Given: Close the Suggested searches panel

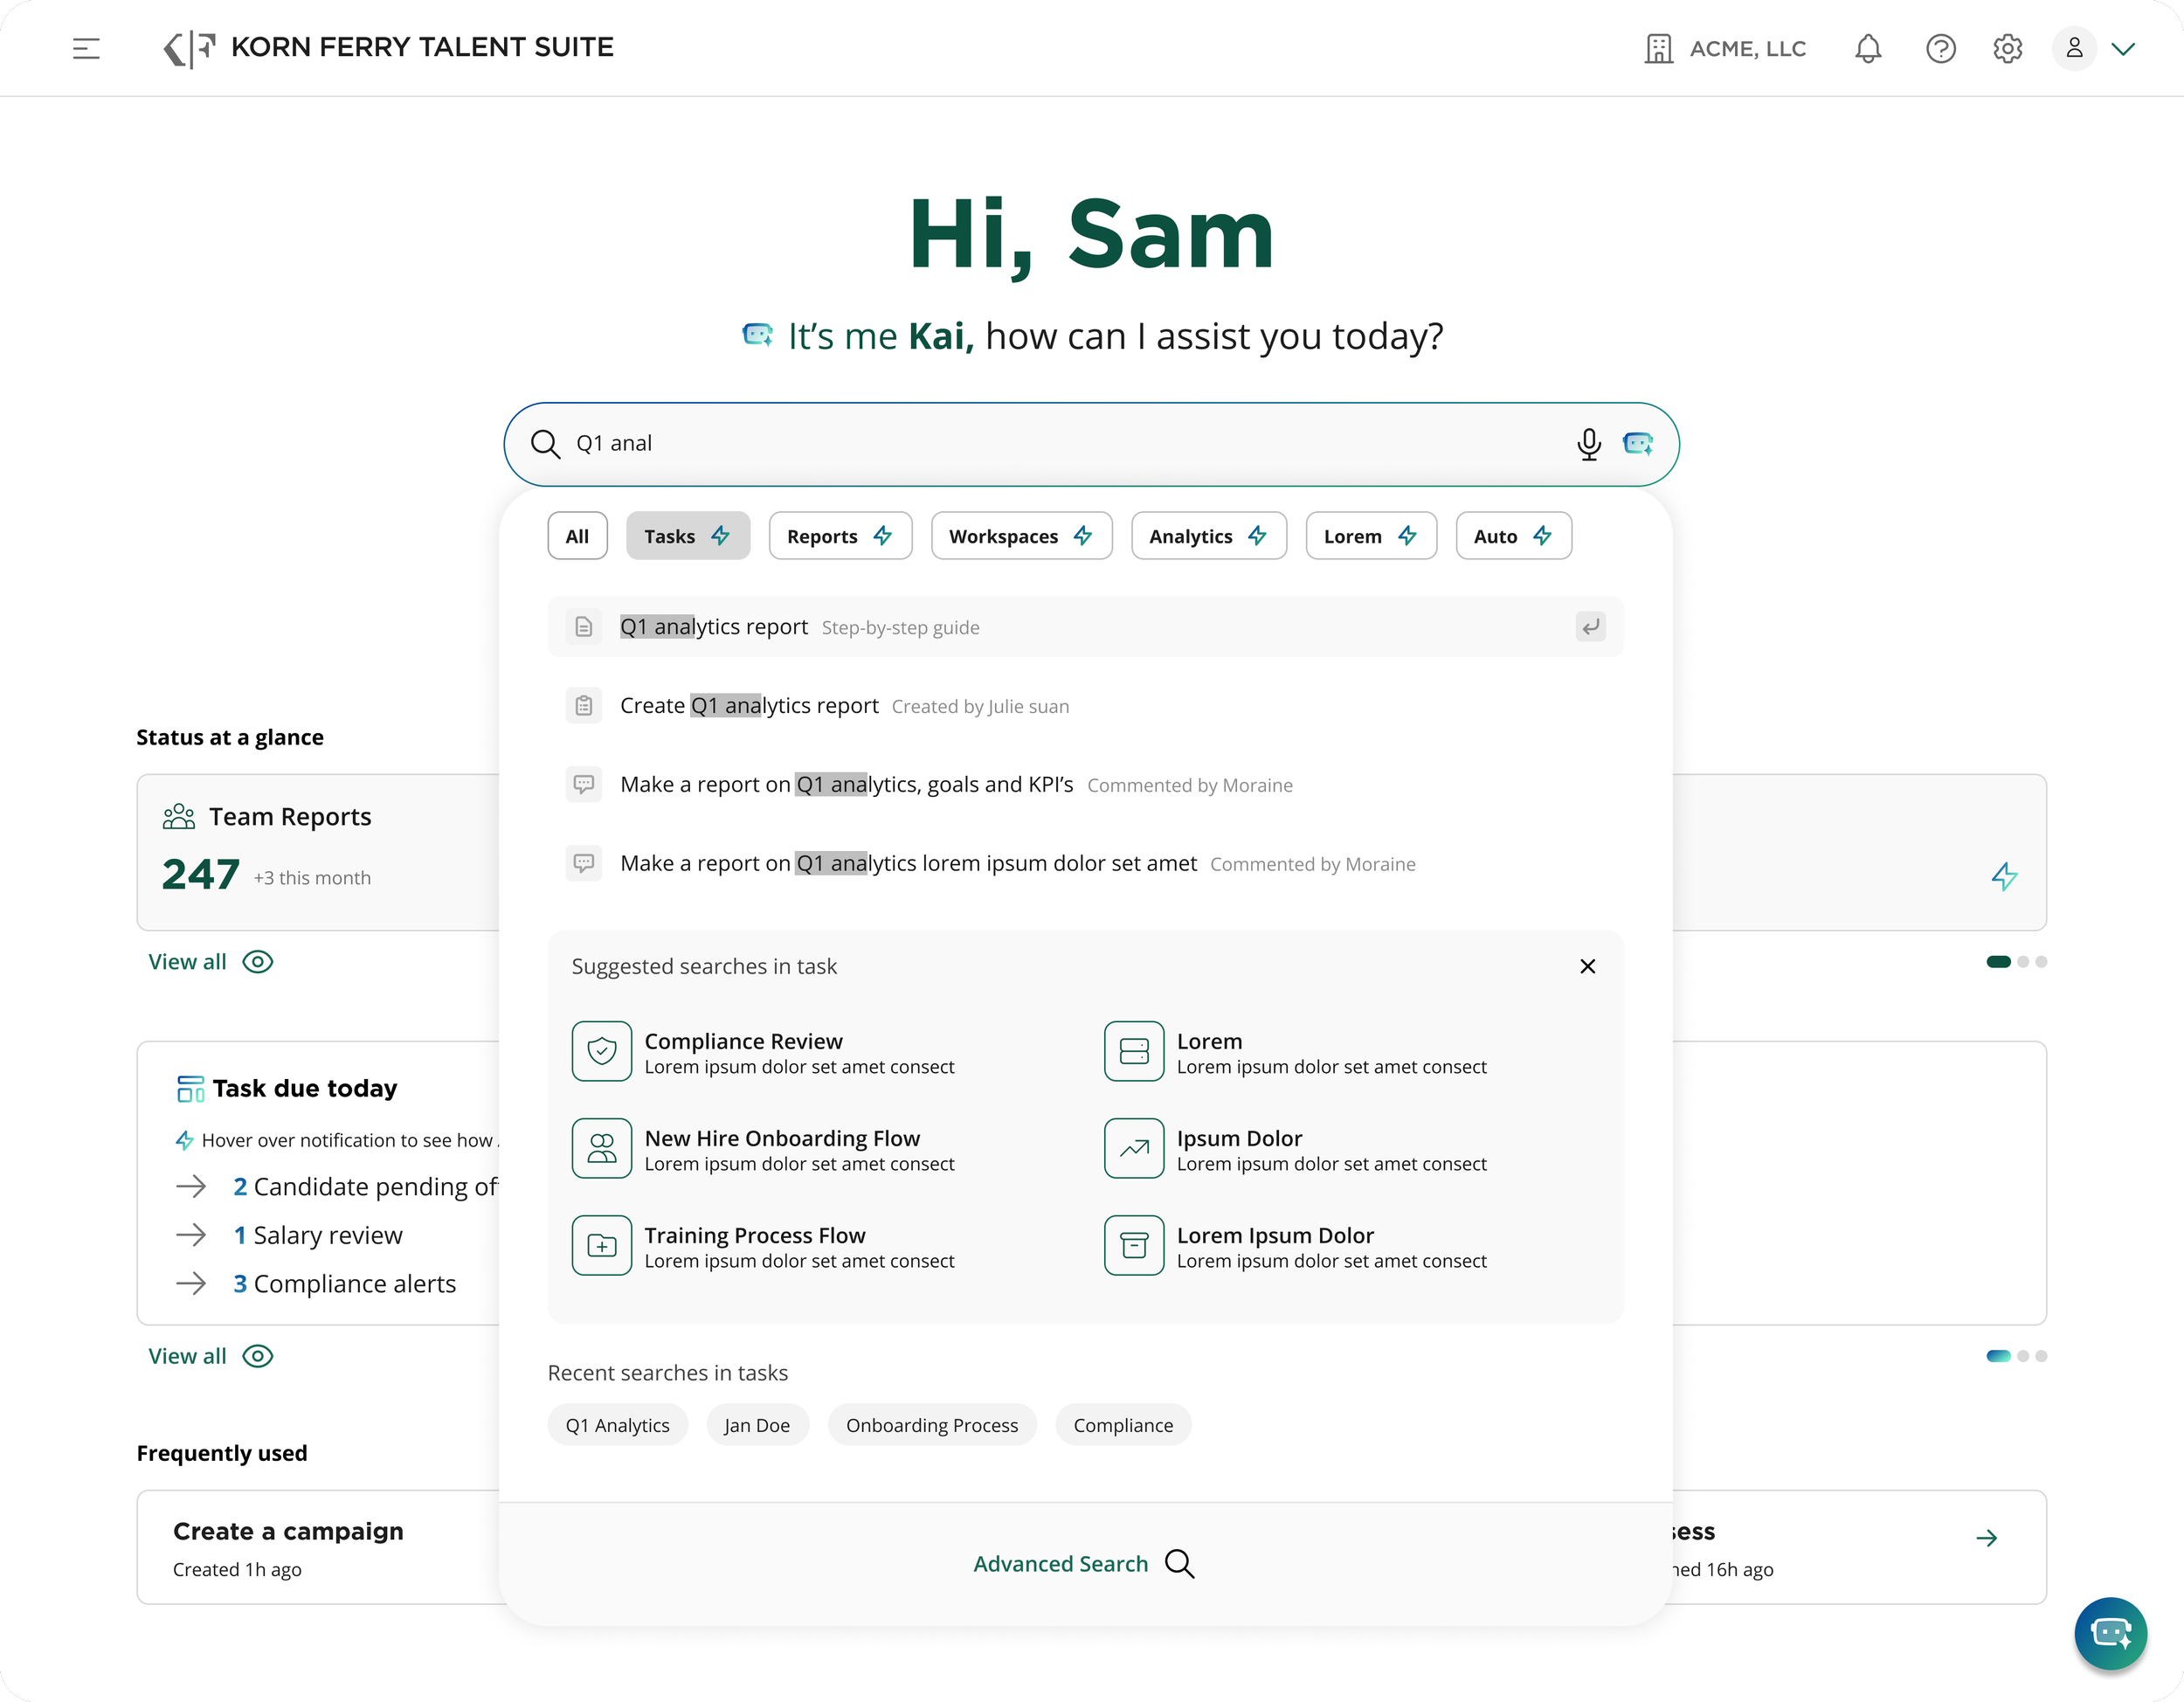Looking at the screenshot, I should (1587, 966).
